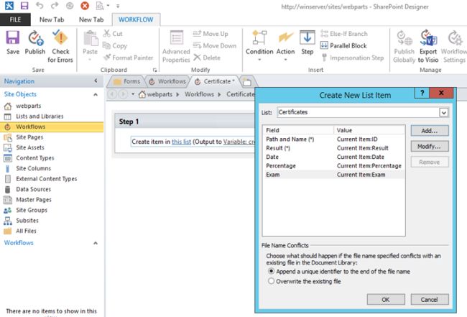The image size is (467, 317).
Task: Open Workflow Settings
Action: tap(454, 46)
